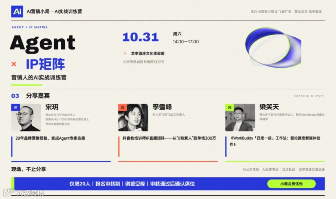Click 梁笑天's bio mentioning 腾讯WorkBuddy
Screen dimensions: 336x199
click(x=292, y=117)
